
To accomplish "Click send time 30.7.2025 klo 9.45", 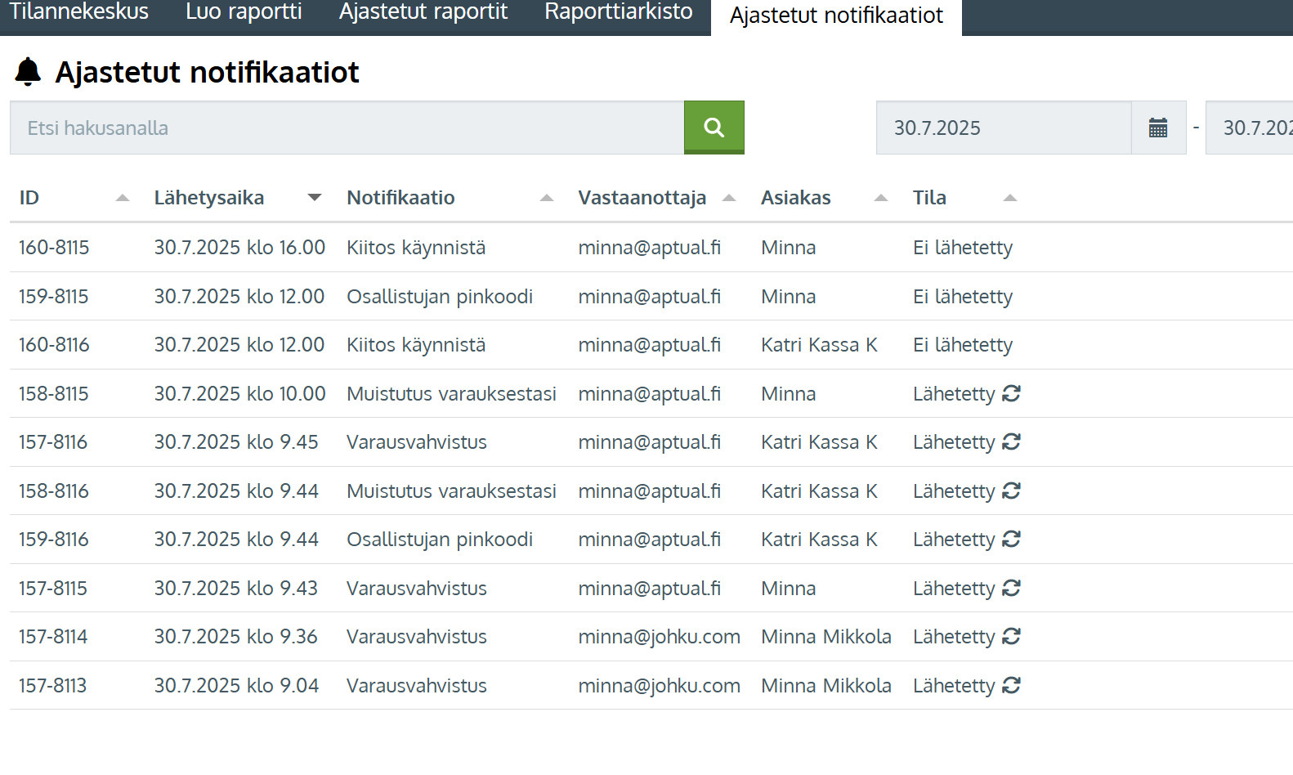I will point(236,442).
